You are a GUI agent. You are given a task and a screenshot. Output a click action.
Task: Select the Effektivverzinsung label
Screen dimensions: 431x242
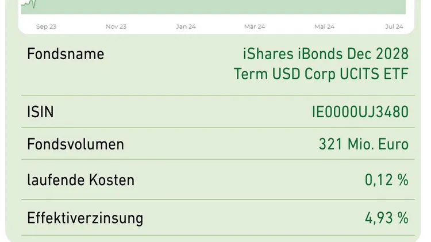click(x=85, y=218)
